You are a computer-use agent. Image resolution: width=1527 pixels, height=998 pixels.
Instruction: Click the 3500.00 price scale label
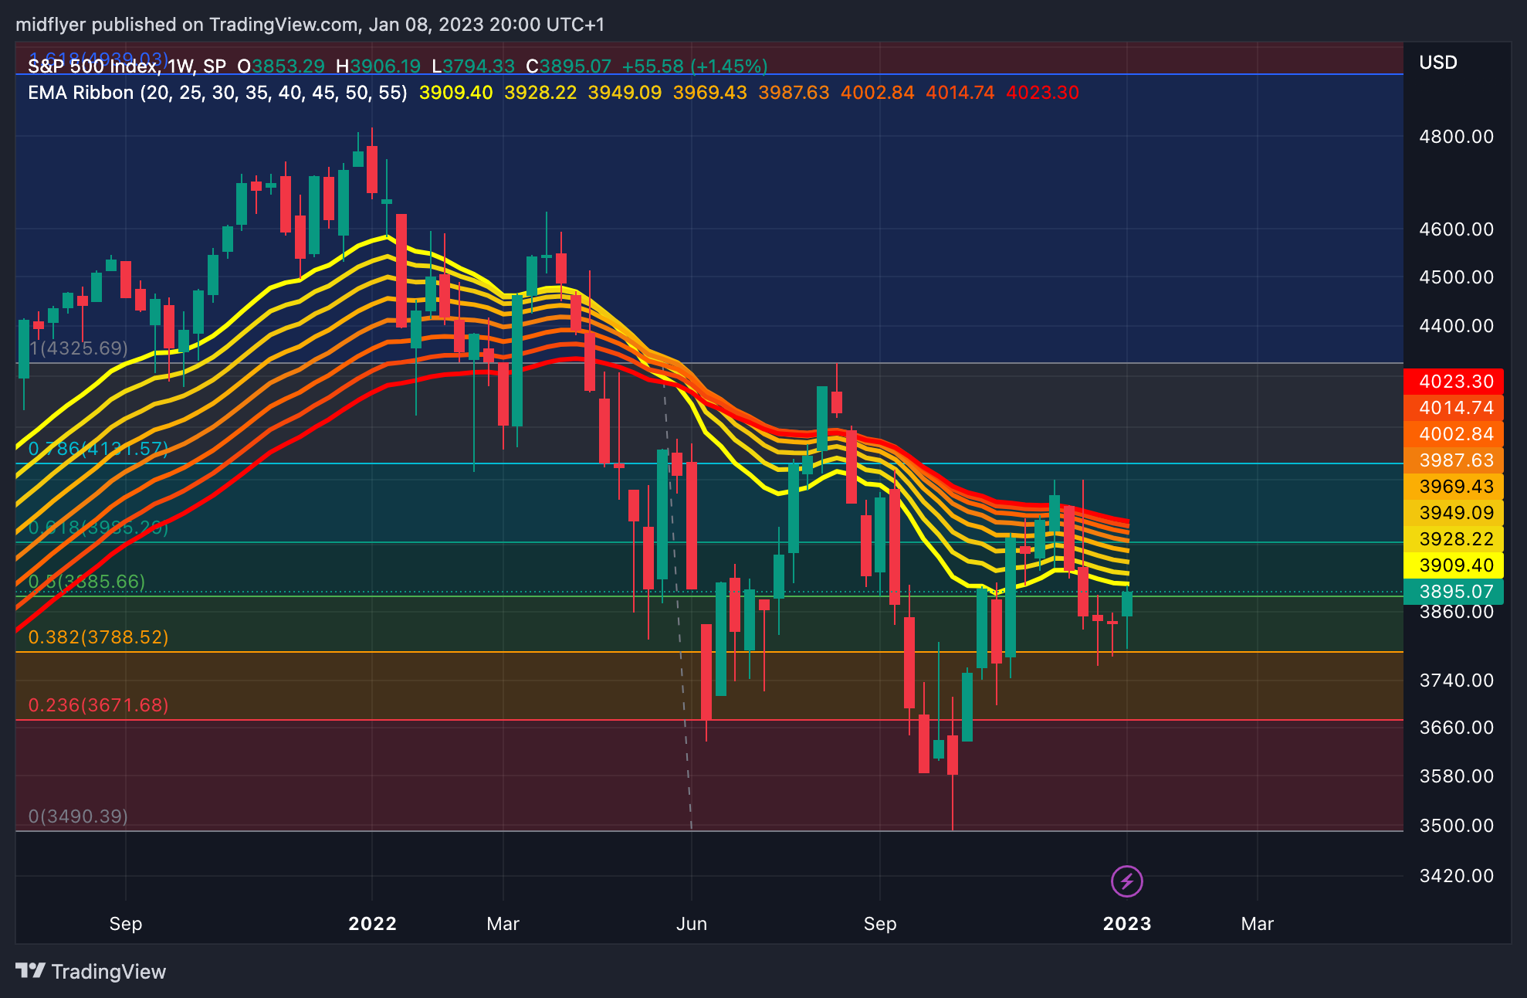[1456, 826]
